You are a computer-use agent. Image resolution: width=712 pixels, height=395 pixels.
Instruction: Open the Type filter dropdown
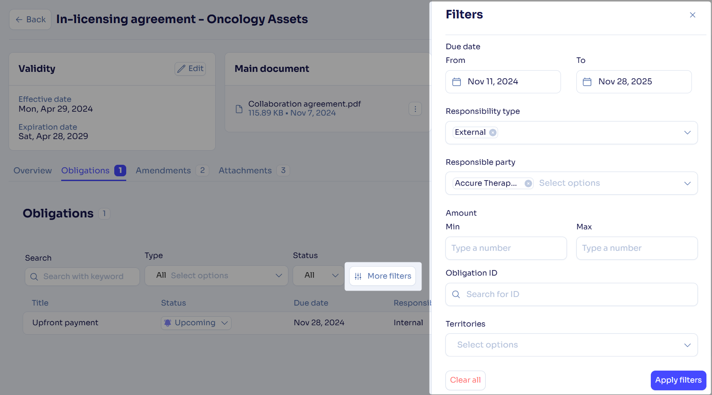pyautogui.click(x=216, y=276)
